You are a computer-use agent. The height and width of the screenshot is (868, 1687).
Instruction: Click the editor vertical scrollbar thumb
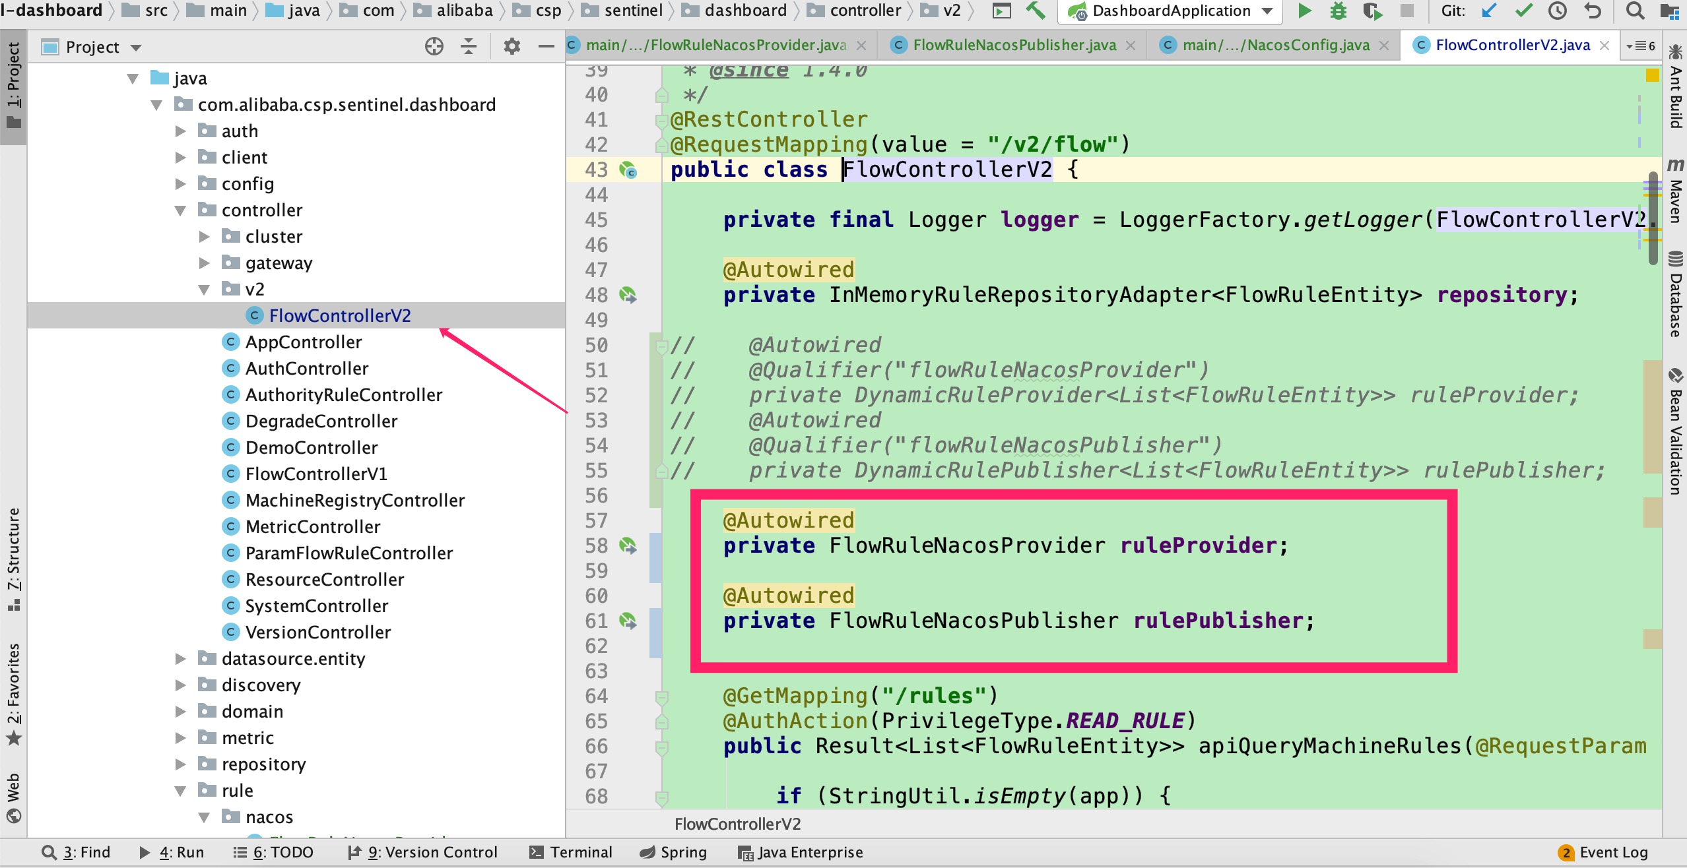click(x=1653, y=218)
